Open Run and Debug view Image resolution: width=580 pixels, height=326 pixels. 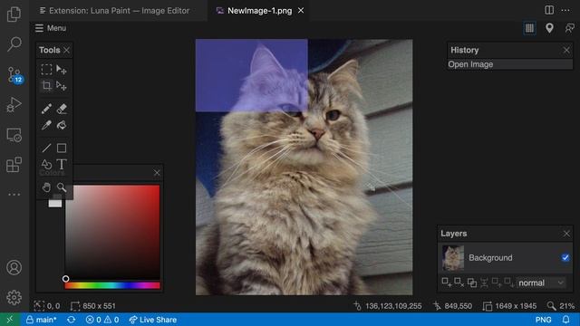(14, 105)
